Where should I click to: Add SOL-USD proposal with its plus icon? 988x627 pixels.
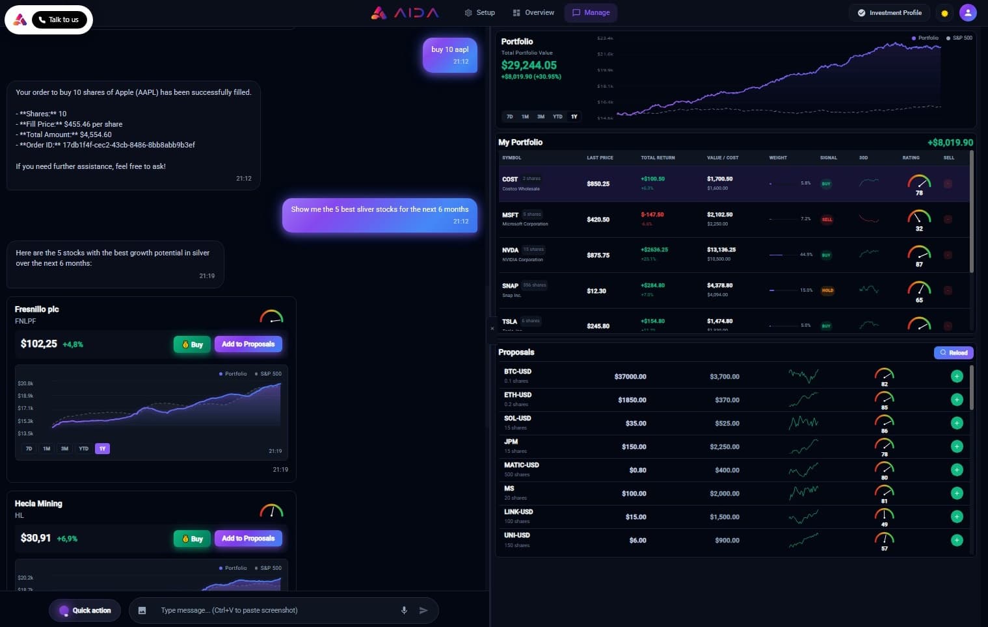(957, 423)
